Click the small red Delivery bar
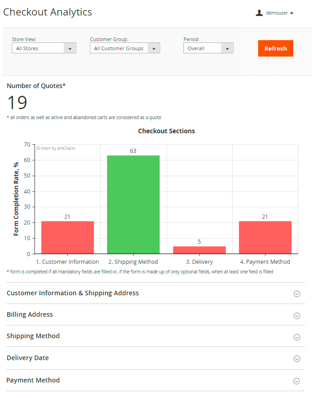The height and width of the screenshot is (398, 312). pyautogui.click(x=199, y=250)
